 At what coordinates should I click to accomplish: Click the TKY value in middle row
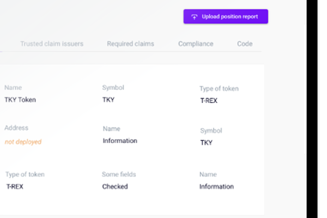pos(206,143)
